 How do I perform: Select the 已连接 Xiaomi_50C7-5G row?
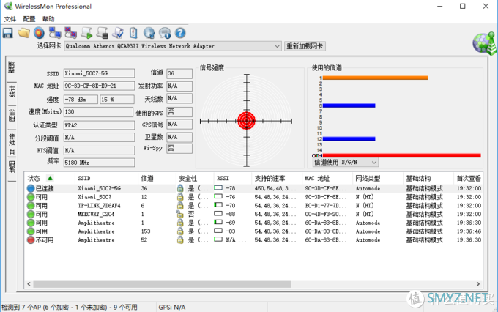pos(254,188)
